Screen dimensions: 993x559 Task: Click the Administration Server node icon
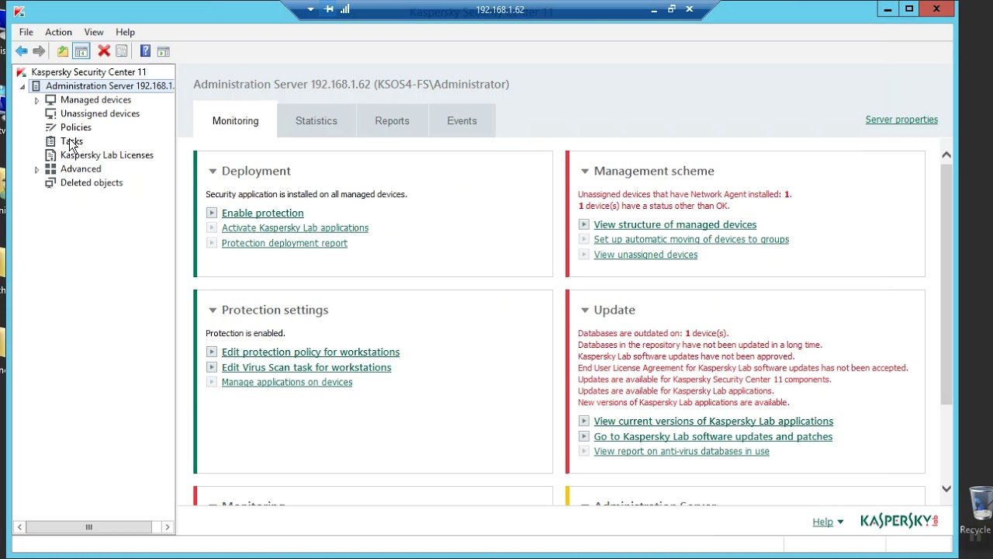[36, 86]
